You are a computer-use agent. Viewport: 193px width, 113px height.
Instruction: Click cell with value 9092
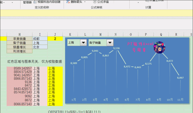(20, 96)
